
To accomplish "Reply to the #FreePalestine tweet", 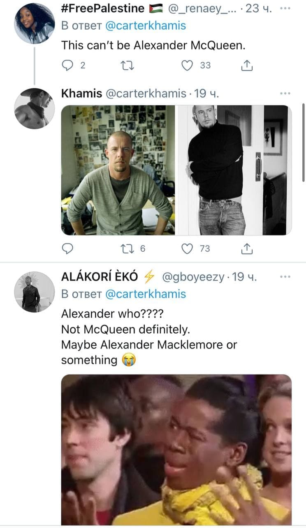I will click(x=67, y=65).
